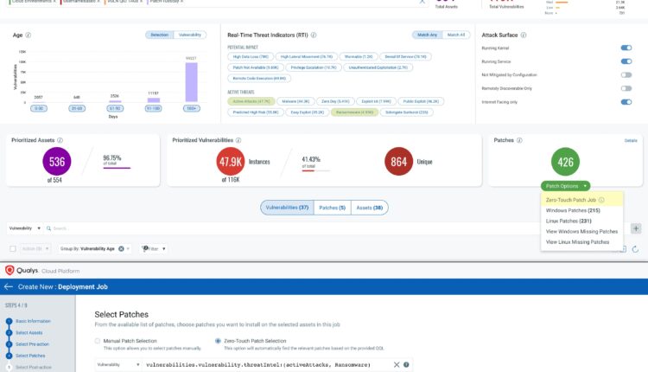Click the Select Pre-action step circle
Screen dimensions: 648x372
coord(10,344)
